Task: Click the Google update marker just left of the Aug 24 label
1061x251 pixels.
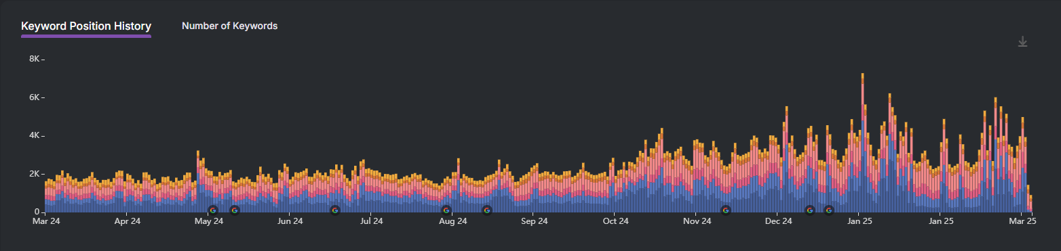Action: pos(446,210)
